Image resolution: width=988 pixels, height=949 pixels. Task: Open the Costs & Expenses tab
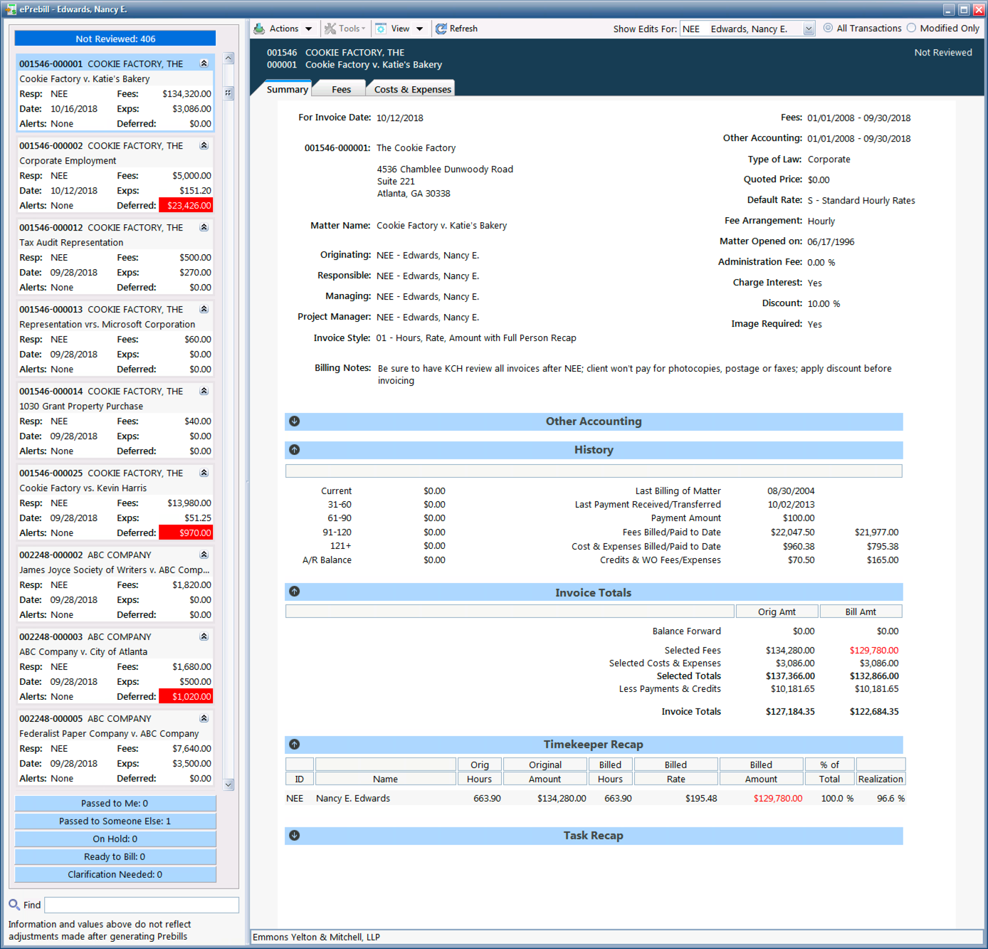point(412,90)
